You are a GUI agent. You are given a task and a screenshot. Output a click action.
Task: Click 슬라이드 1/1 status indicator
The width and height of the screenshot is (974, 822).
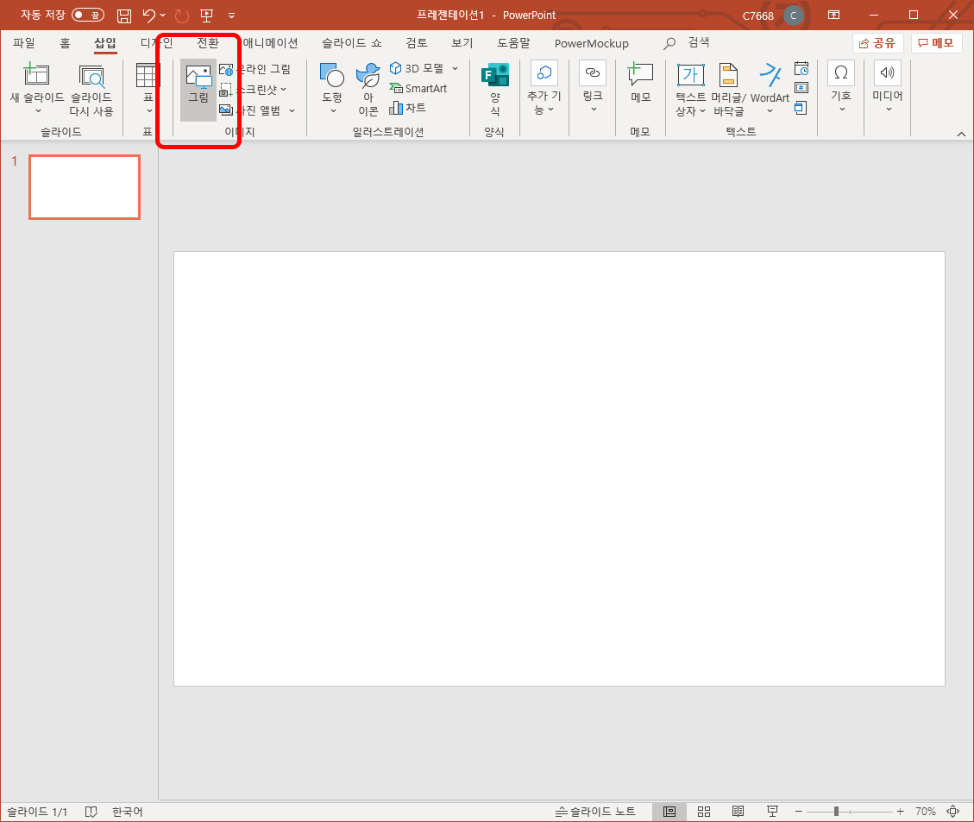(x=36, y=812)
